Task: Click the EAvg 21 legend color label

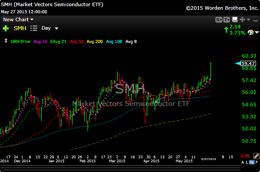Action: click(x=58, y=42)
